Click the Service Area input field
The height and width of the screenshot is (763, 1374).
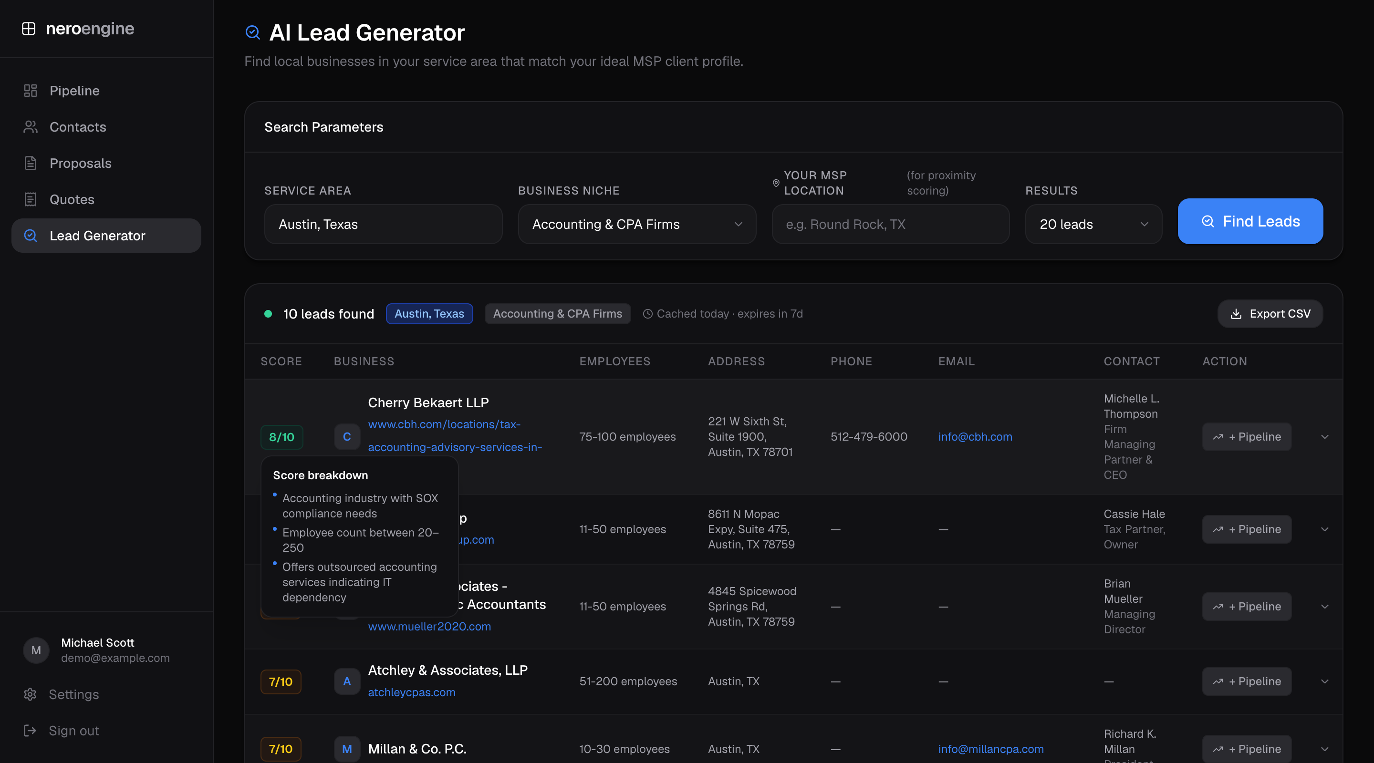383,224
